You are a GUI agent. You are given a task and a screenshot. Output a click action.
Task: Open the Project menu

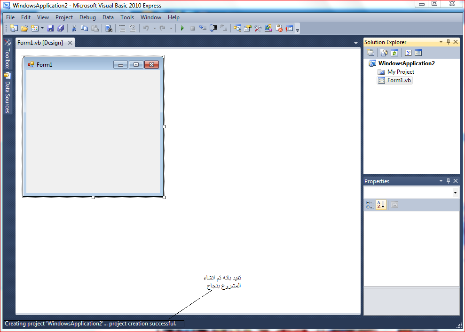64,17
